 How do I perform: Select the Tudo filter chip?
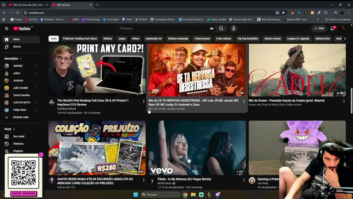pos(54,39)
